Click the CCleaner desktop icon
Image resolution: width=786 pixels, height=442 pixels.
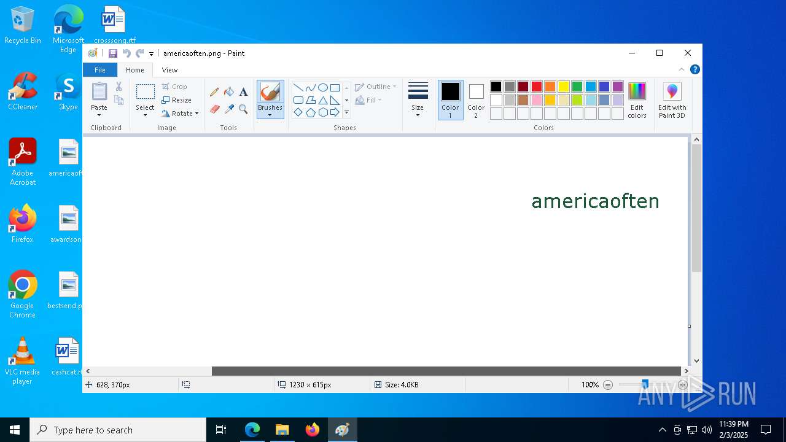23,91
